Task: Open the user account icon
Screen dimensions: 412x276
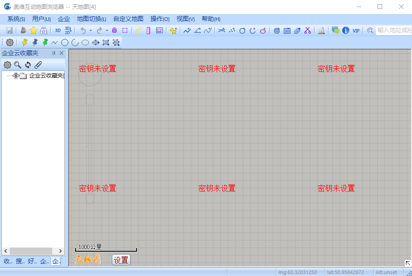Action: 23,30
